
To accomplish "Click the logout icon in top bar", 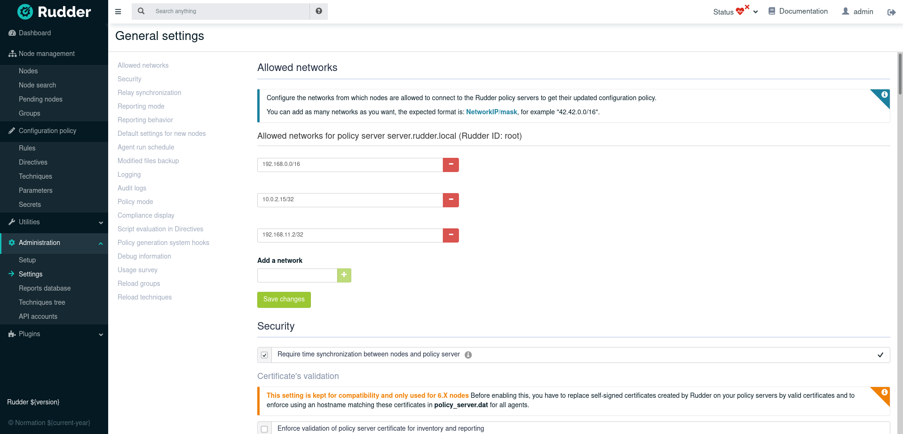I will [x=891, y=12].
